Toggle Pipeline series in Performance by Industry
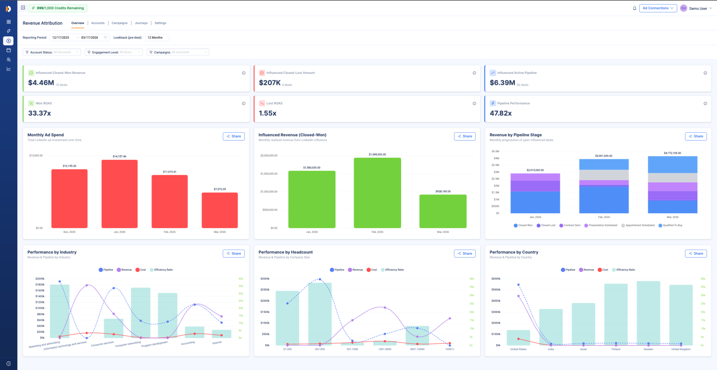717x370 pixels. coord(106,270)
